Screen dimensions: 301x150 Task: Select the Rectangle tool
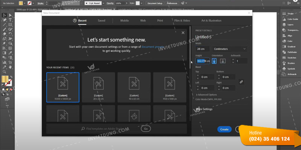pyautogui.click(x=10, y=24)
